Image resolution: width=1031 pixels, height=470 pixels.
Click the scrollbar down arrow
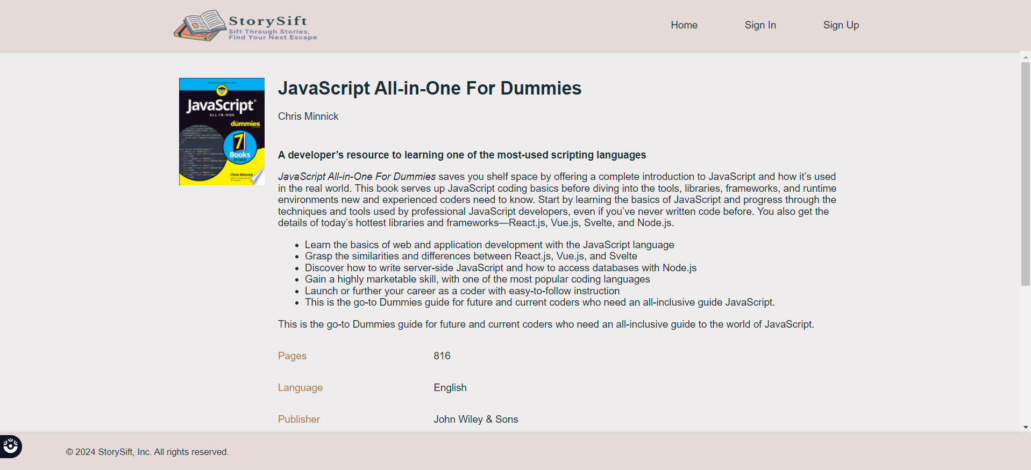pyautogui.click(x=1026, y=427)
